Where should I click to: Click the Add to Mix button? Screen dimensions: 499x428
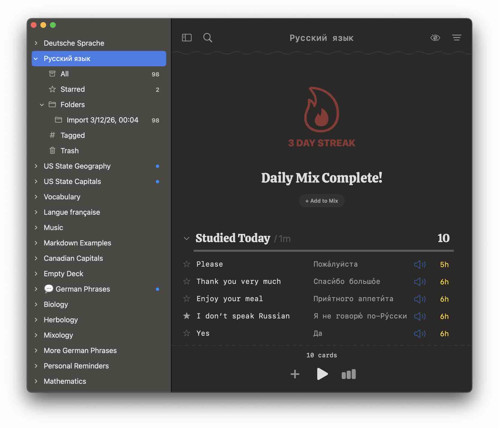pyautogui.click(x=321, y=201)
